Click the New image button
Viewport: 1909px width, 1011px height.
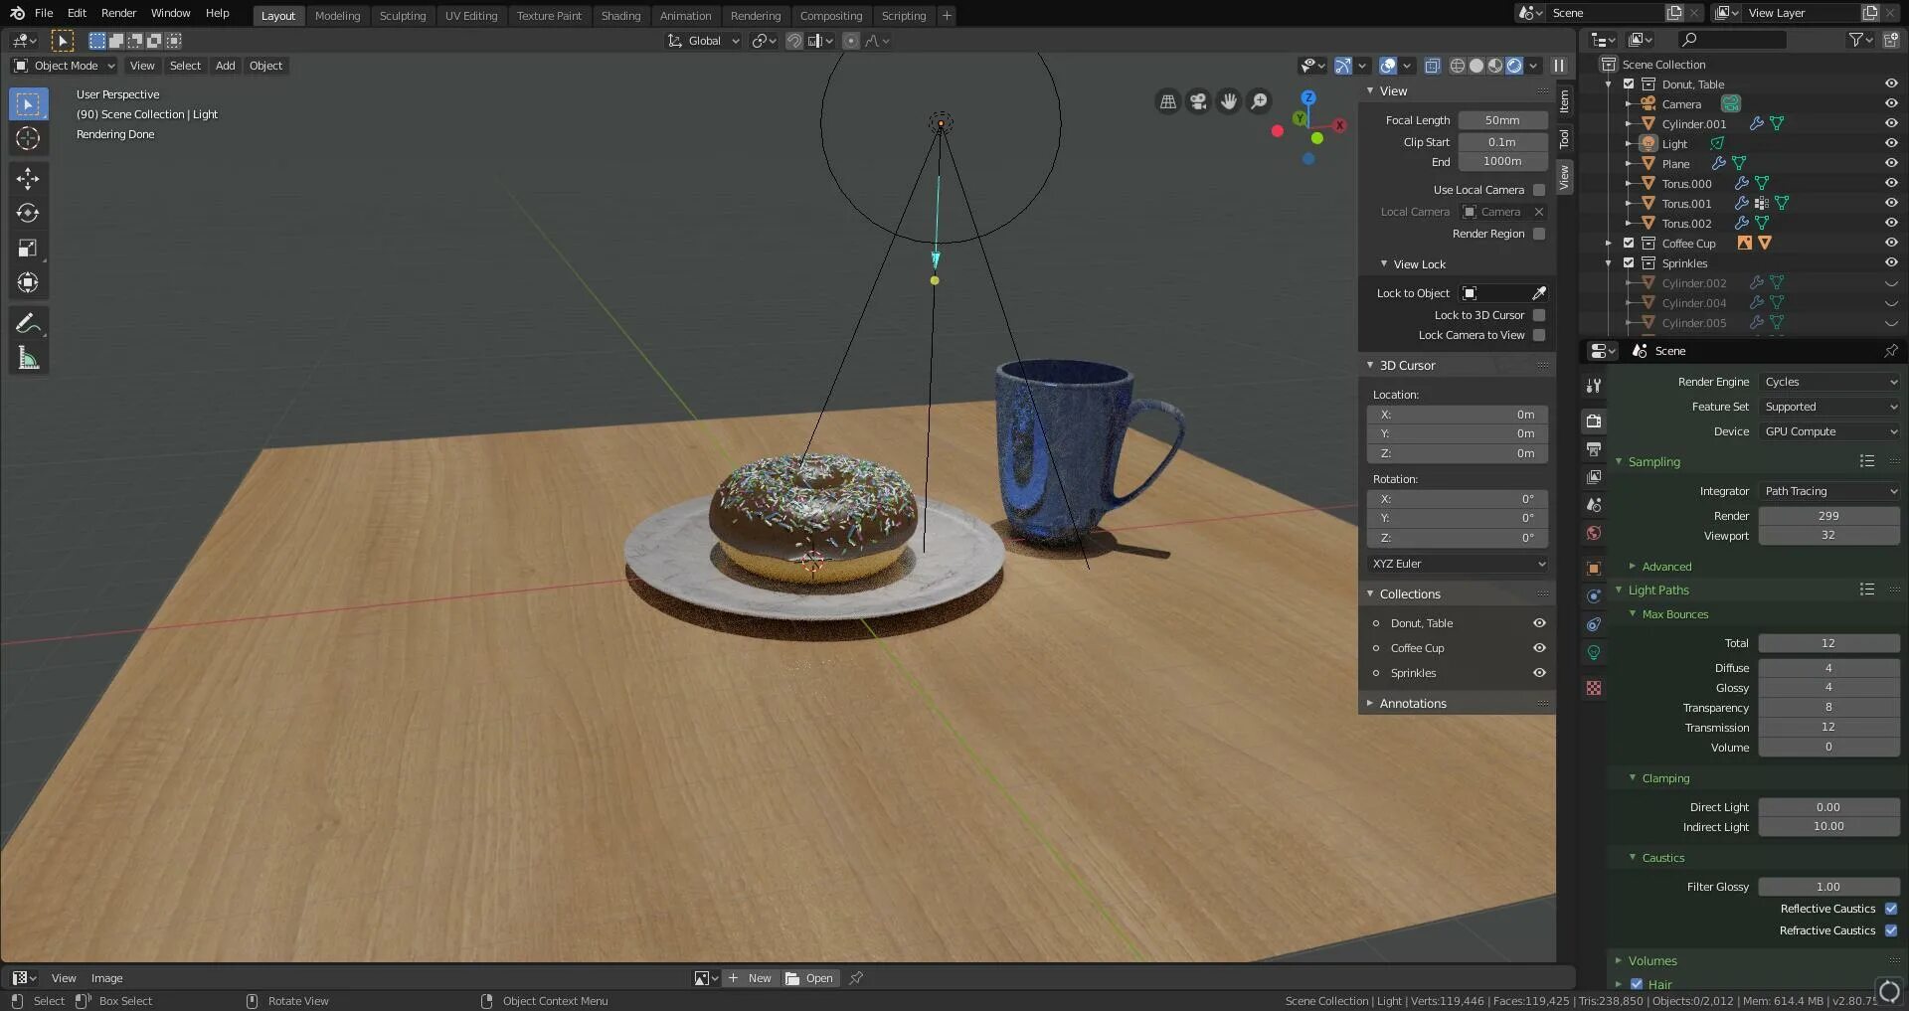[x=751, y=978]
